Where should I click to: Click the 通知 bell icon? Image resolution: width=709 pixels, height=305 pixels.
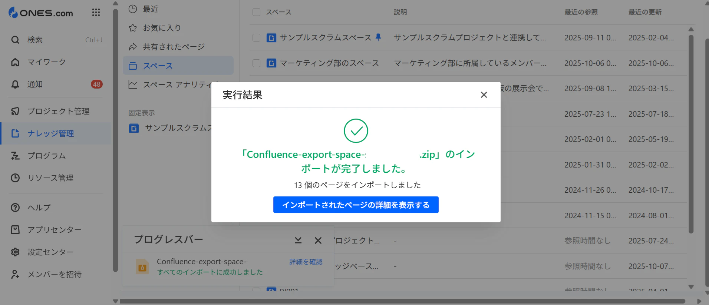point(15,84)
